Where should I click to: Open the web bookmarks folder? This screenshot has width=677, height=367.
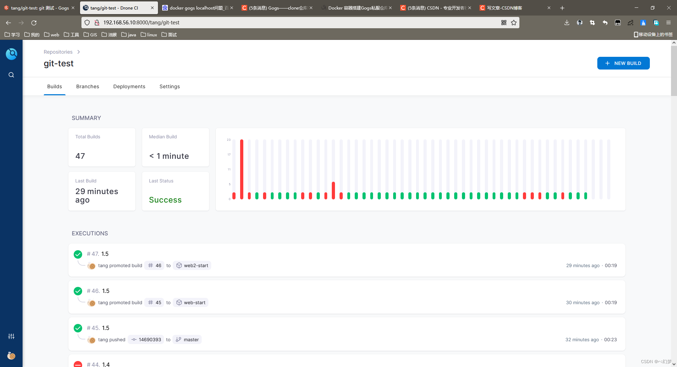(51, 35)
